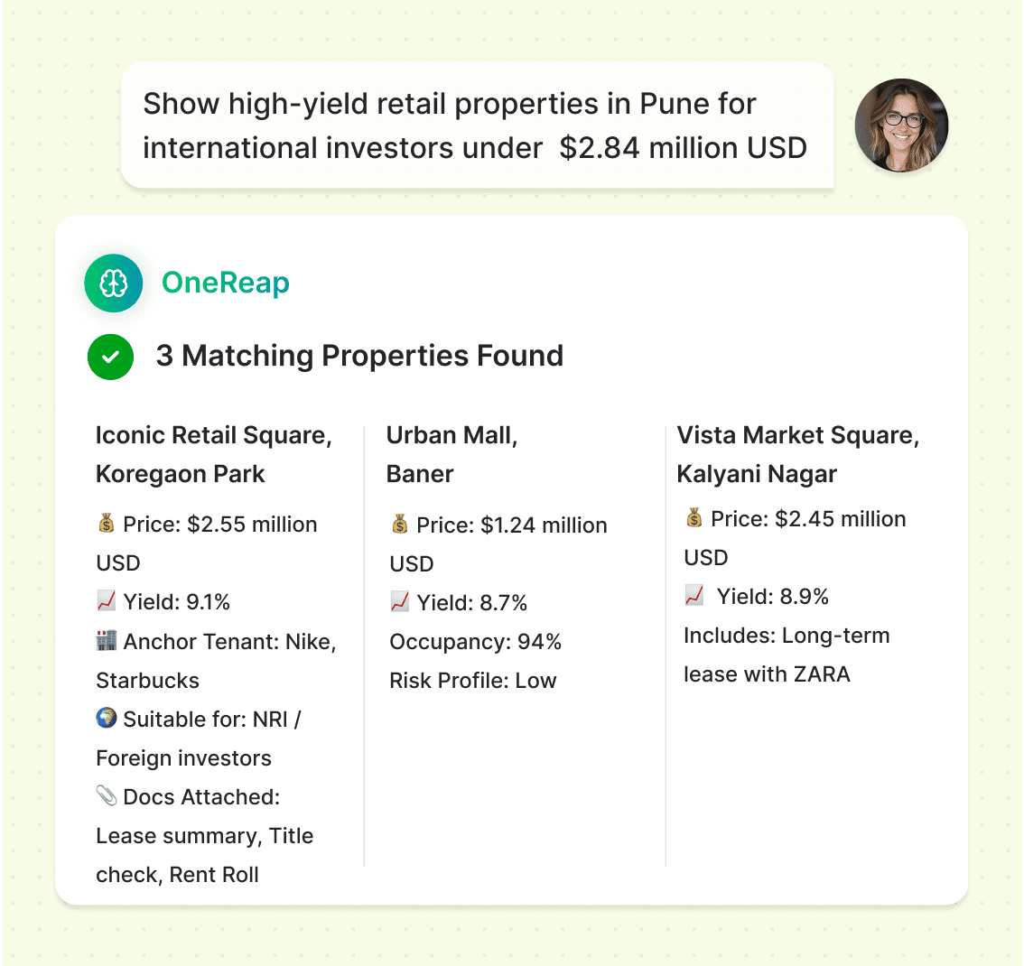Viewport: 1024px width, 966px height.
Task: Click the paperclip Docs Attached icon
Action: [107, 796]
